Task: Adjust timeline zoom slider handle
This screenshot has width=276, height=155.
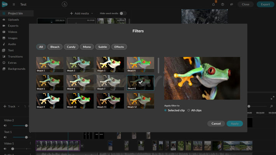Action: (x=249, y=106)
